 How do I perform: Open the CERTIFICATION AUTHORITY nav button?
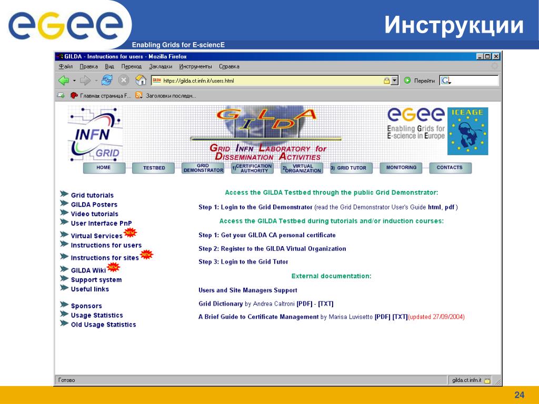coord(252,168)
